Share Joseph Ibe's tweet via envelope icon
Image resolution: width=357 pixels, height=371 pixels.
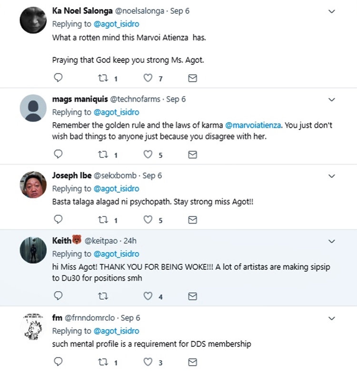[x=192, y=220]
